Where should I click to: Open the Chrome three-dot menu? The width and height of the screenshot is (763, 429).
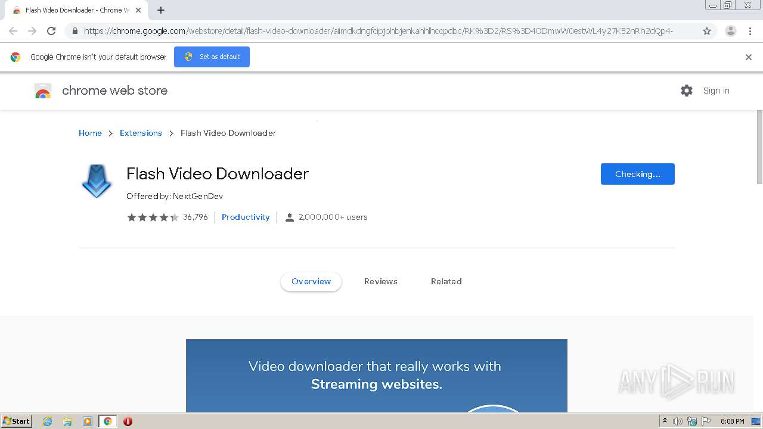click(x=750, y=31)
